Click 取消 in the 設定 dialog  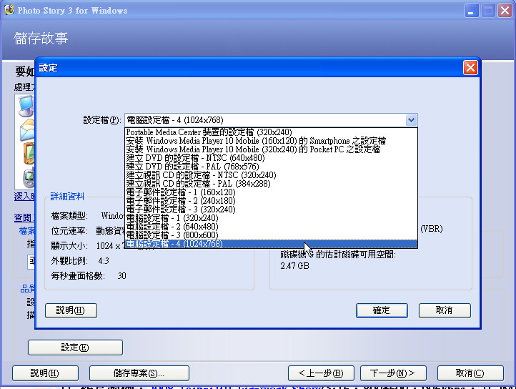(x=445, y=310)
